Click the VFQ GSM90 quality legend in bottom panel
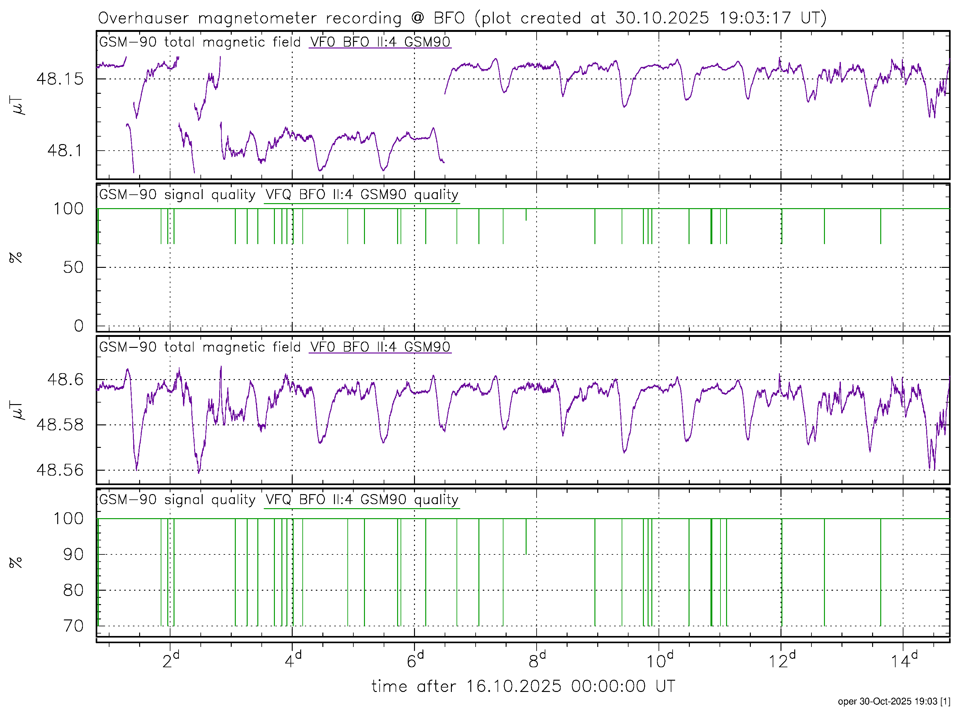Image resolution: width=960 pixels, height=716 pixels. pos(361,500)
